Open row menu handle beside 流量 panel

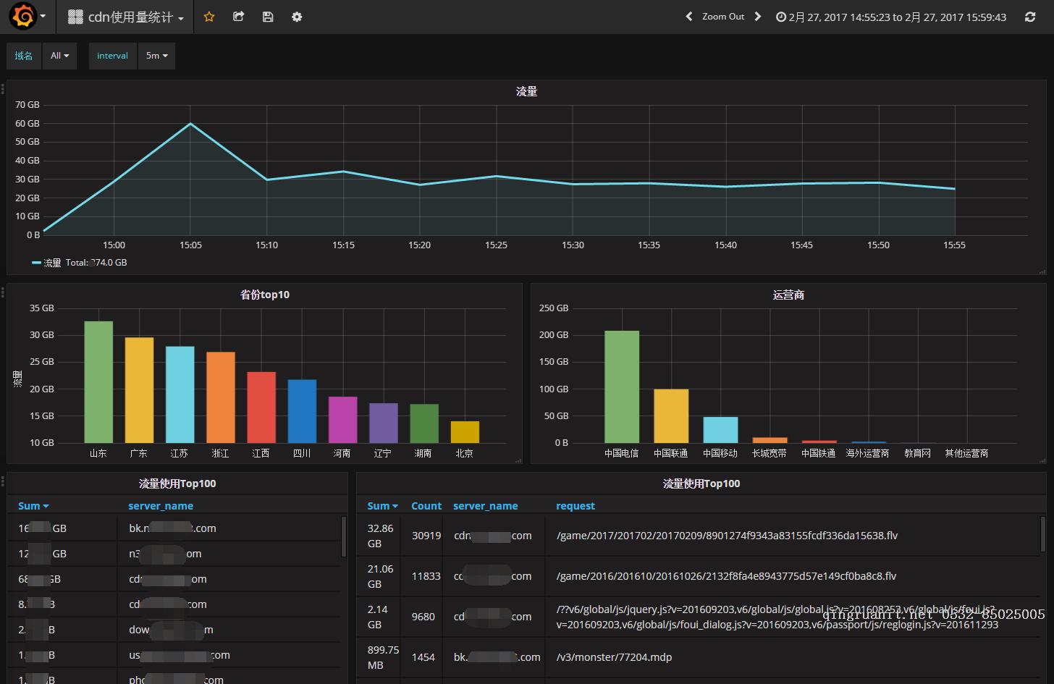tap(3, 89)
